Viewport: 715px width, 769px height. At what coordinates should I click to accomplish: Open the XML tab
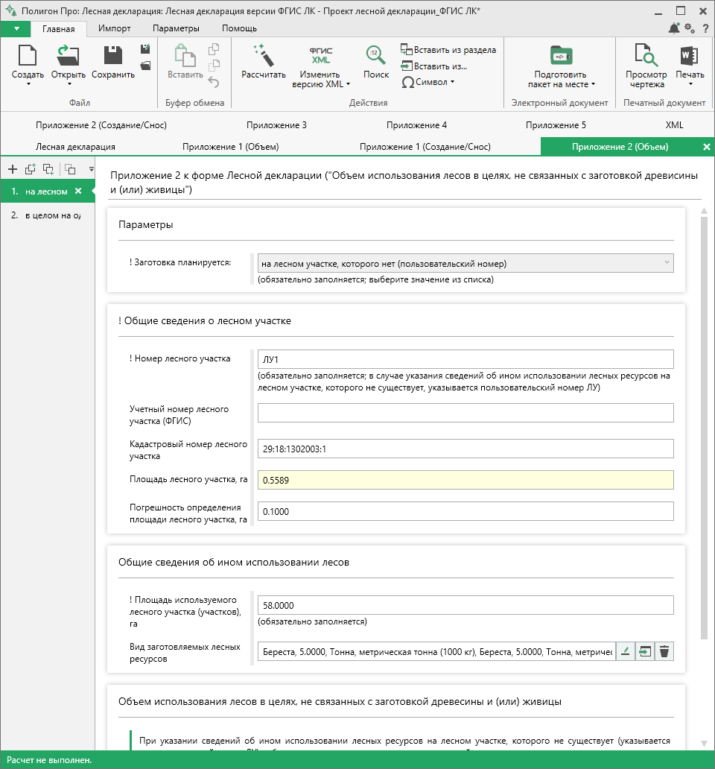coord(674,125)
